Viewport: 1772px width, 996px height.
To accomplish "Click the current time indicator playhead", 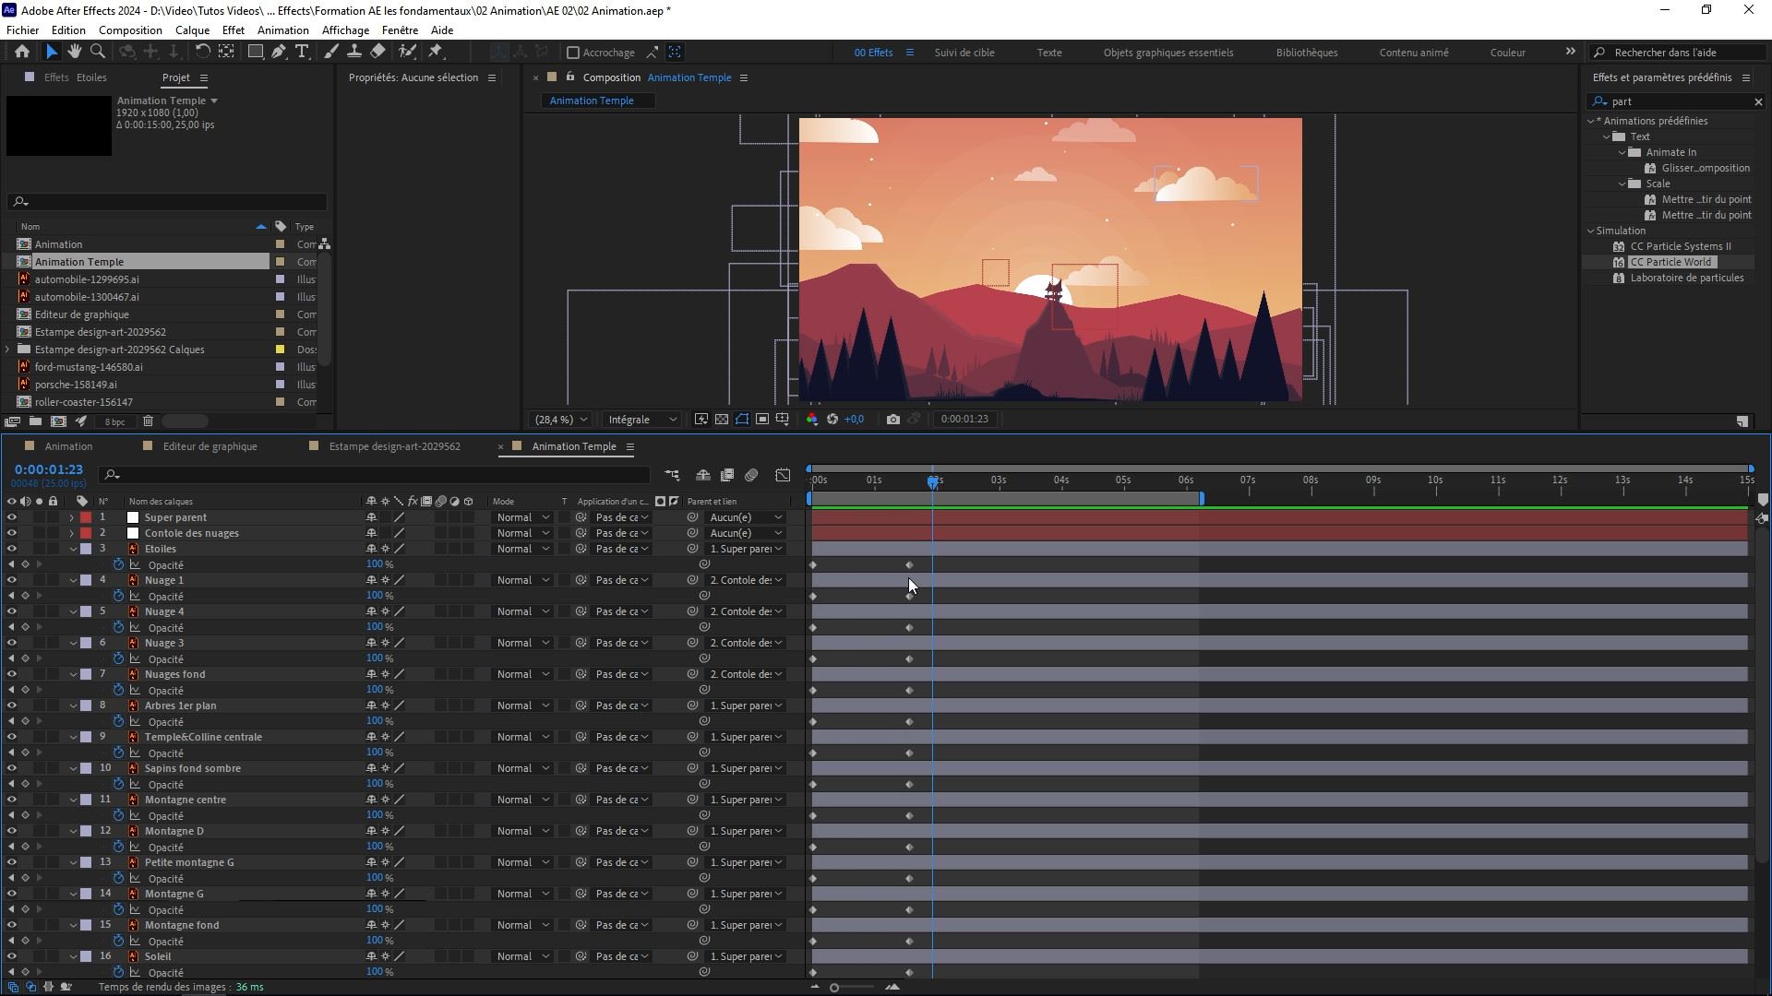I will click(933, 481).
